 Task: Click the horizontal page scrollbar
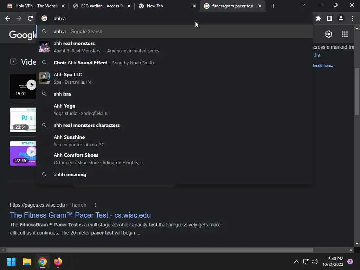[x=160, y=250]
